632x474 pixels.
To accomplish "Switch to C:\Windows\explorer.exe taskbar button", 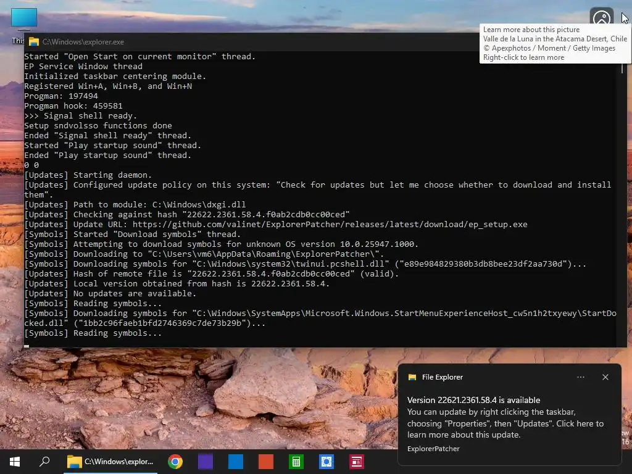I will point(110,462).
